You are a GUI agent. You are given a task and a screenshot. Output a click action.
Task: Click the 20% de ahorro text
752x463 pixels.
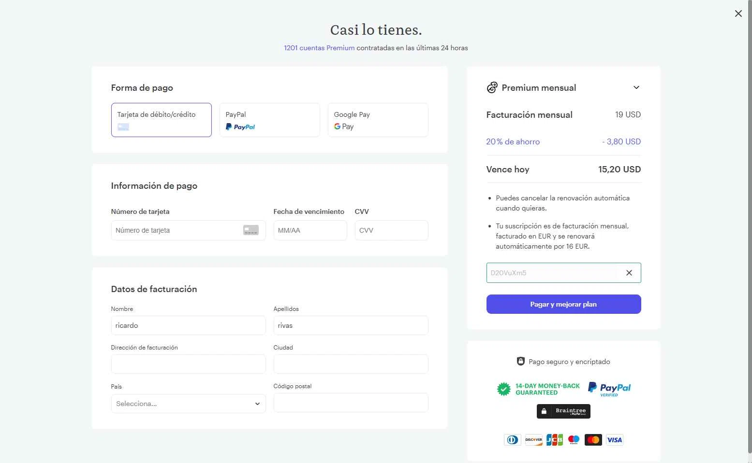(x=513, y=141)
